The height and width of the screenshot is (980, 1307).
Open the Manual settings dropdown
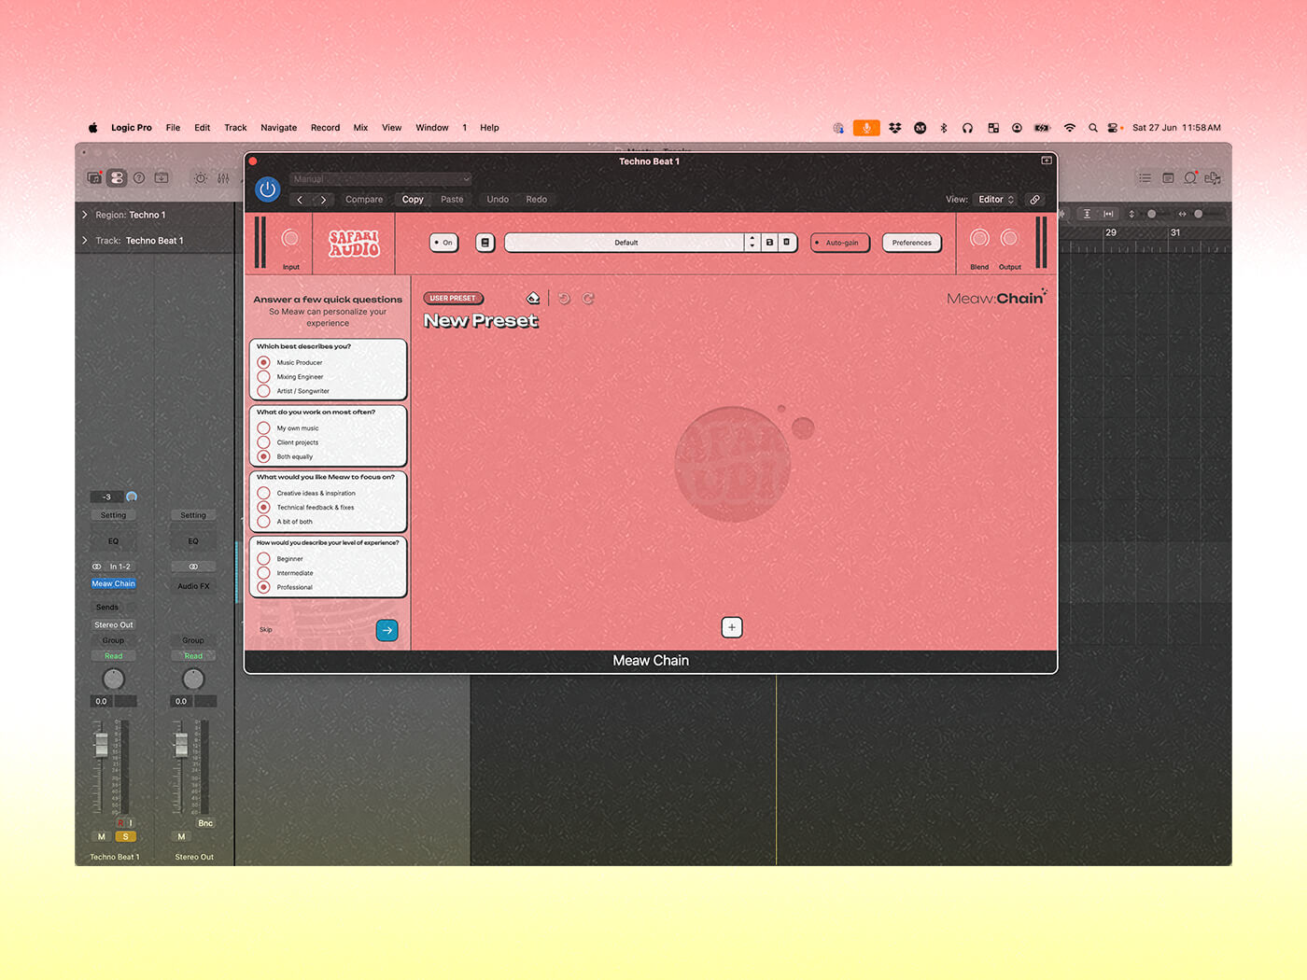click(x=381, y=179)
